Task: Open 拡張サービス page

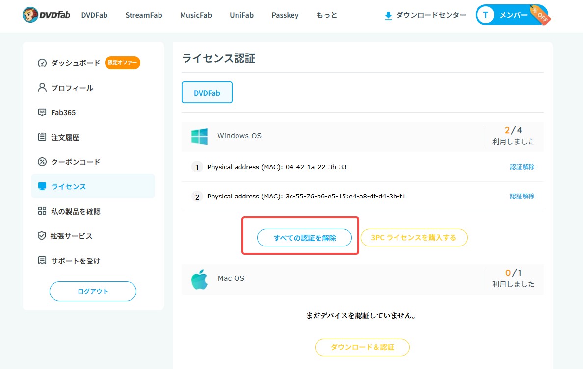Action: click(71, 236)
